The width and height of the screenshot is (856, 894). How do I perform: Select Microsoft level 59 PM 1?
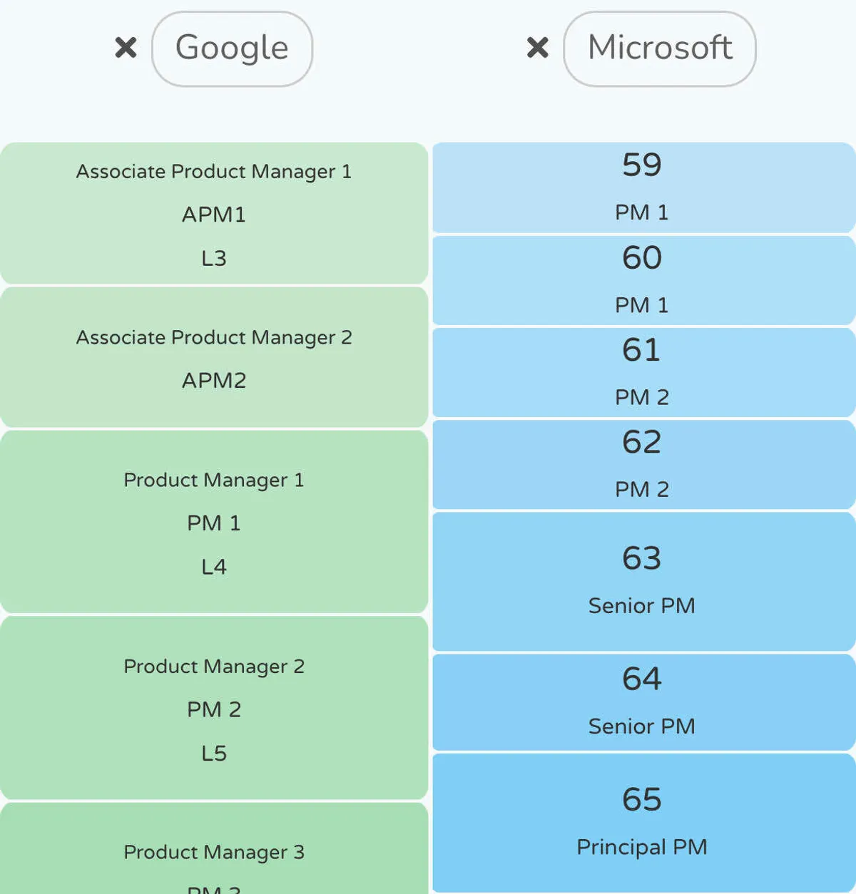click(642, 187)
